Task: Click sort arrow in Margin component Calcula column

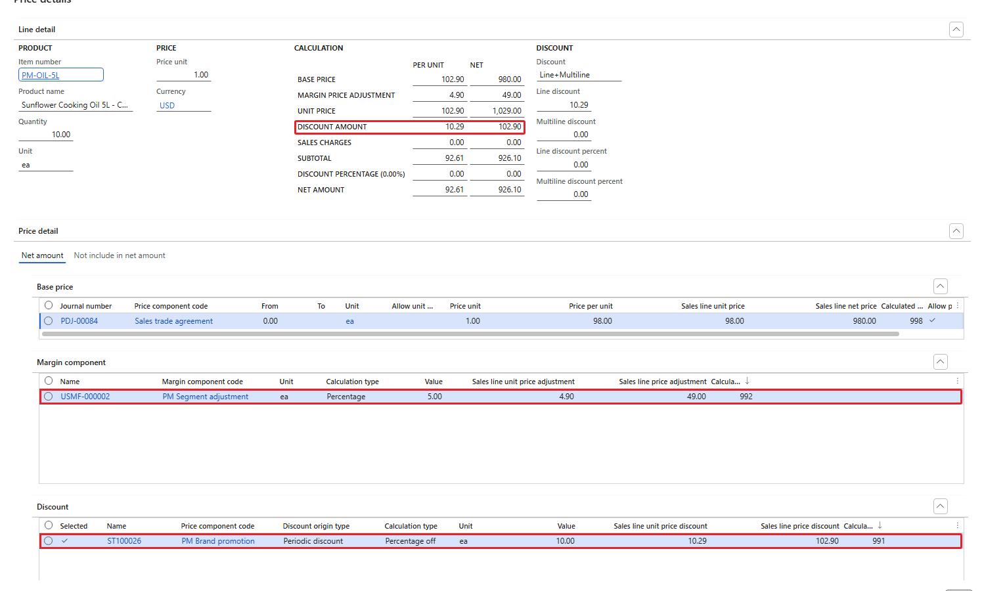Action: click(x=747, y=381)
